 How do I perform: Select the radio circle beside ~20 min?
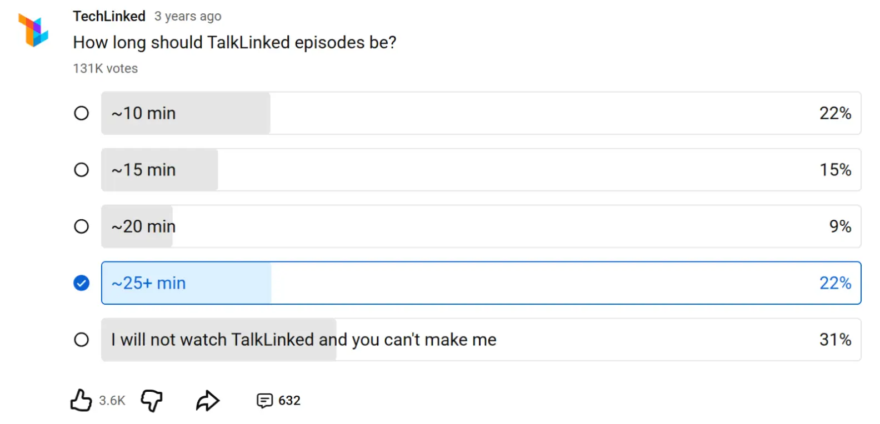82,226
